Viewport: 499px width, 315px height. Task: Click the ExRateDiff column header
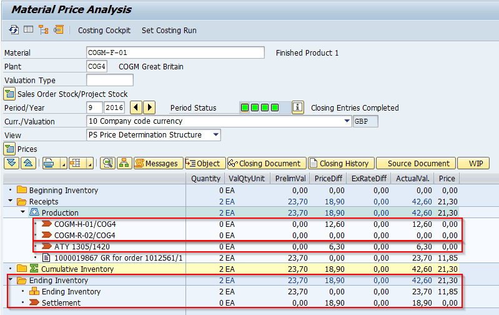click(x=369, y=178)
